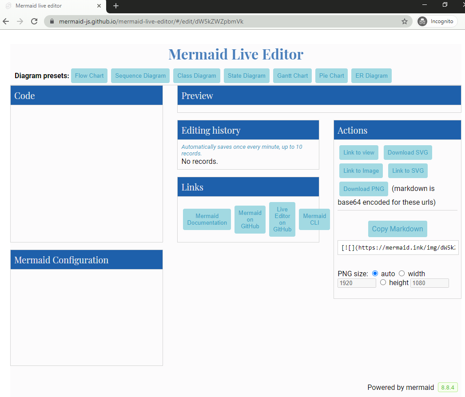Select the width PNG size option
465x397 pixels.
pos(402,274)
